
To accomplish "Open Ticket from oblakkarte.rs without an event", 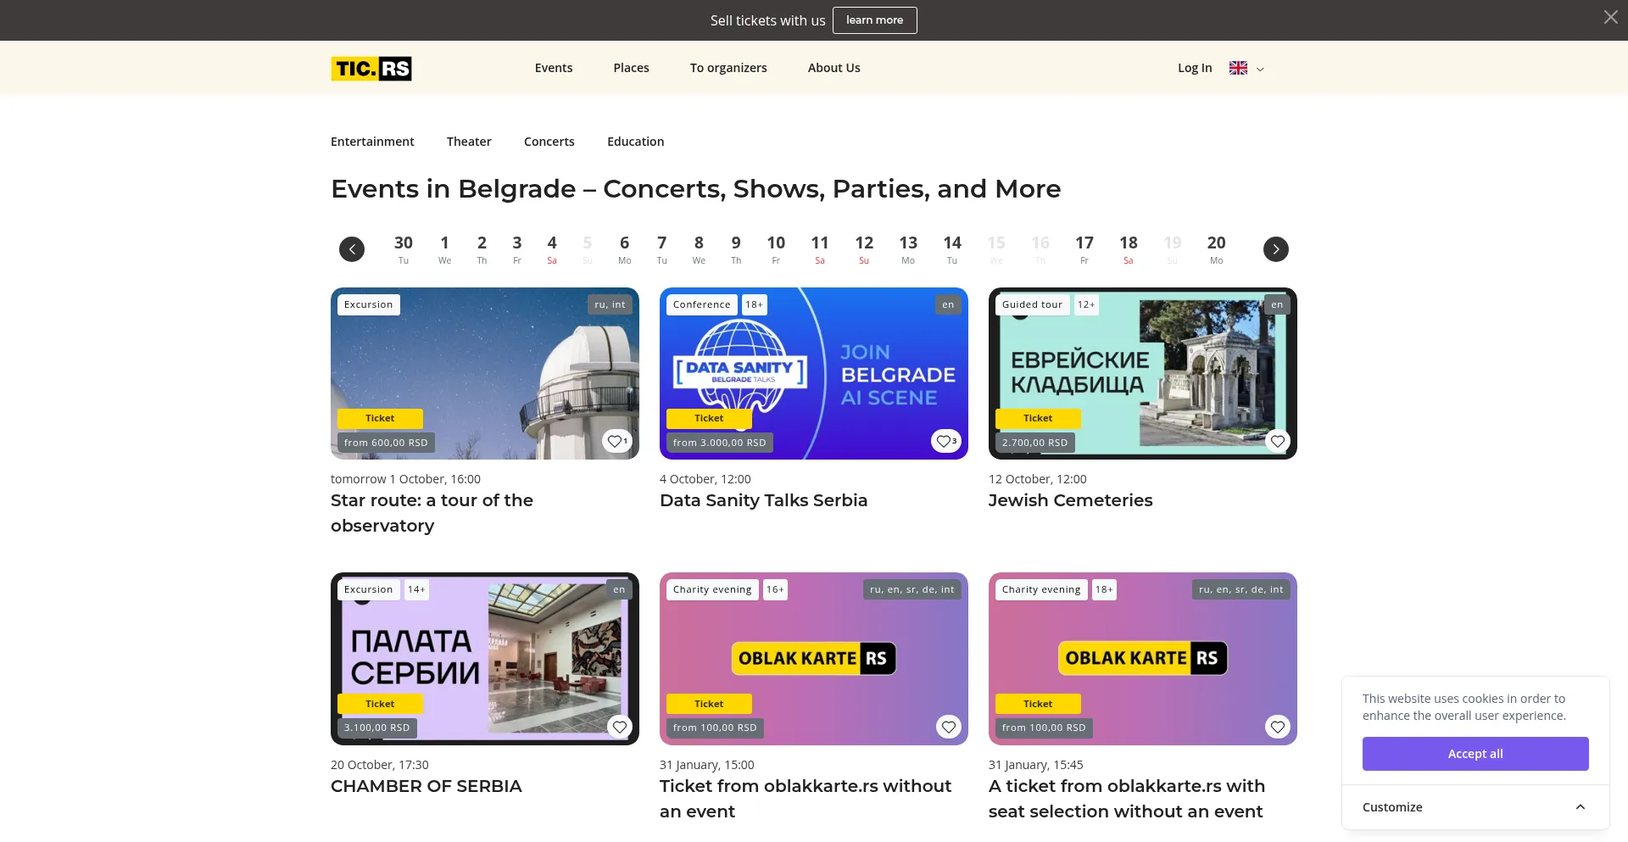I will click(x=806, y=799).
